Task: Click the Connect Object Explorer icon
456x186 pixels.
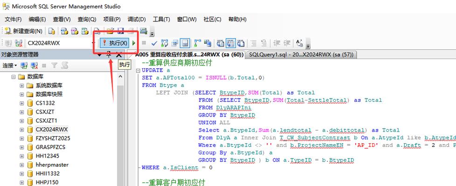Action: [x=24, y=66]
